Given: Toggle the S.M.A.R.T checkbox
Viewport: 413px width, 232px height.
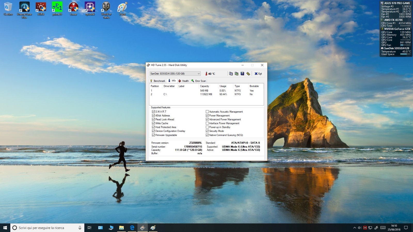Looking at the screenshot, I should pos(153,112).
